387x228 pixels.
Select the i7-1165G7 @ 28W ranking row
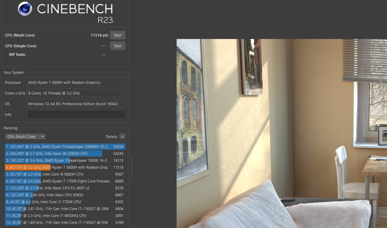click(65, 209)
